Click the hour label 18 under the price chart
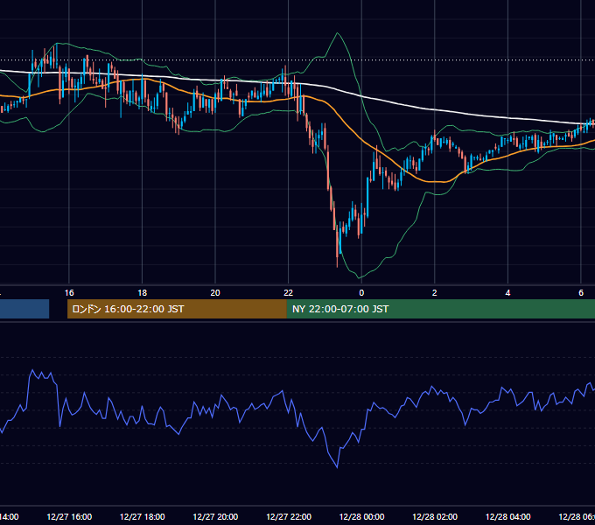The height and width of the screenshot is (525, 595). [x=143, y=293]
